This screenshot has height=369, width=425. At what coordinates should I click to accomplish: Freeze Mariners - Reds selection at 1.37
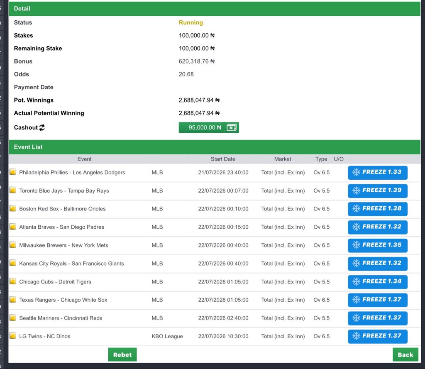(x=378, y=318)
